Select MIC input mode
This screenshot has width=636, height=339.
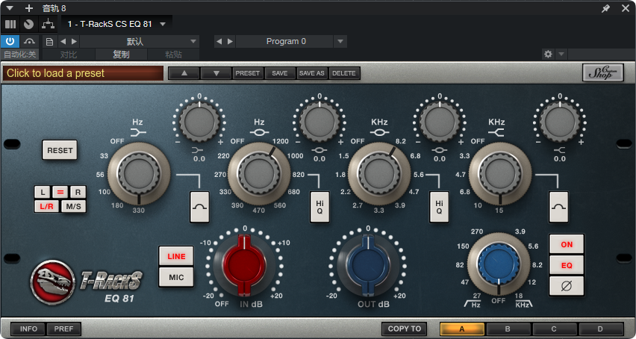pyautogui.click(x=176, y=277)
